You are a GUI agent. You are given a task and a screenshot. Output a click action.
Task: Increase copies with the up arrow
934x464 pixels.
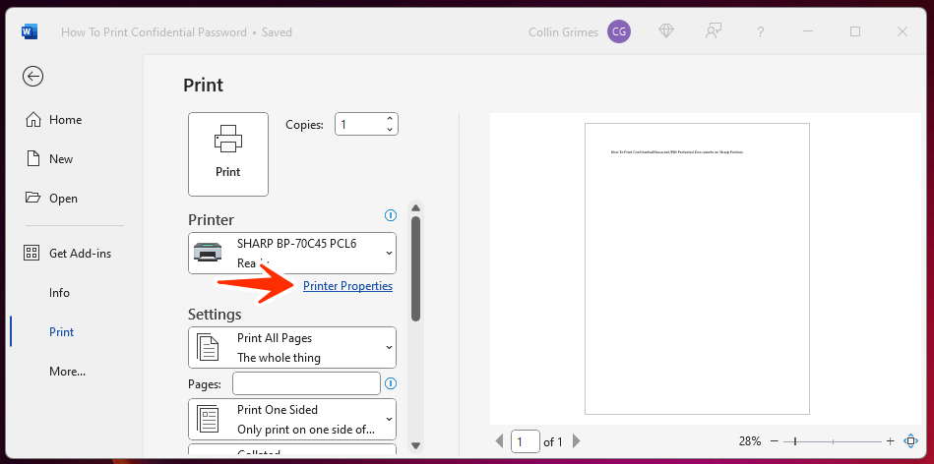pos(390,119)
